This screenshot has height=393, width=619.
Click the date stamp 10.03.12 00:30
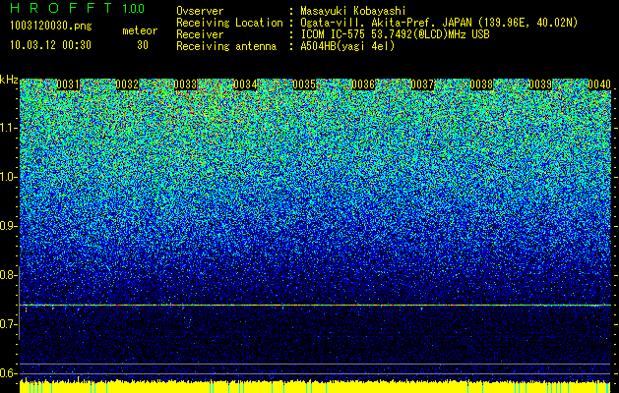[x=50, y=45]
